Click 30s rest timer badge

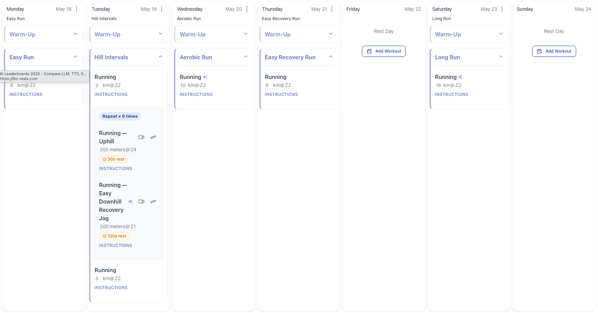113,159
